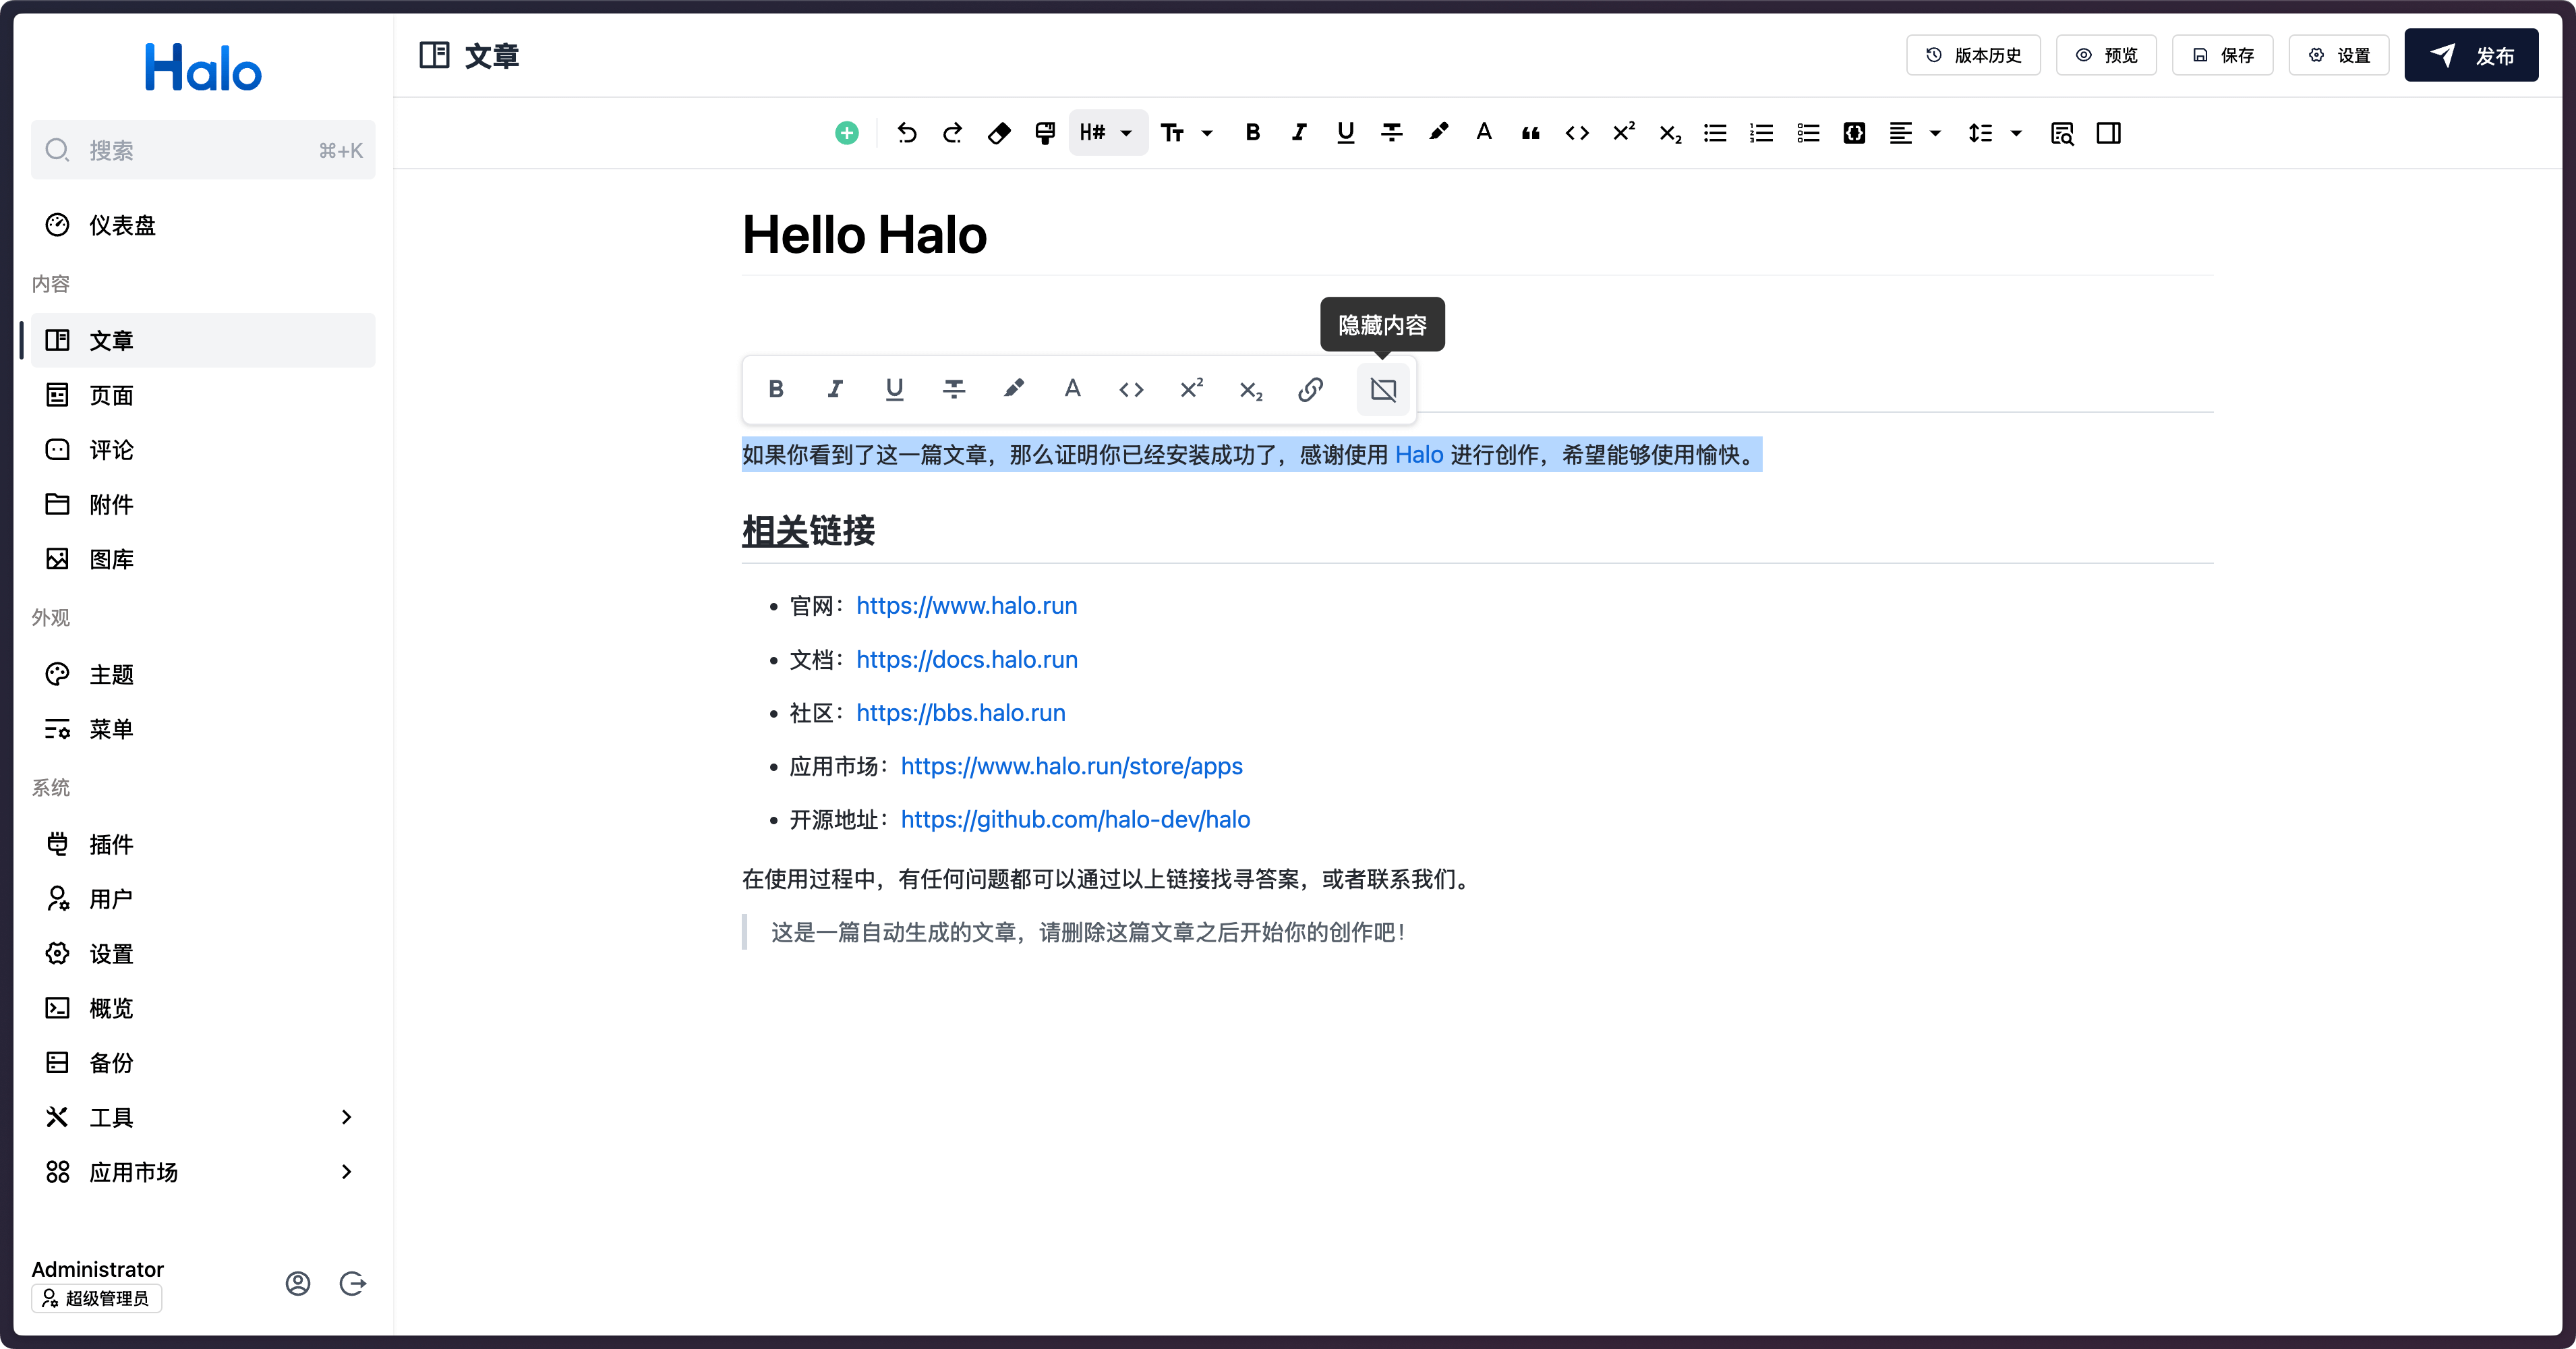This screenshot has width=2576, height=1349.
Task: Apply superscript from bubble menu
Action: (x=1191, y=389)
